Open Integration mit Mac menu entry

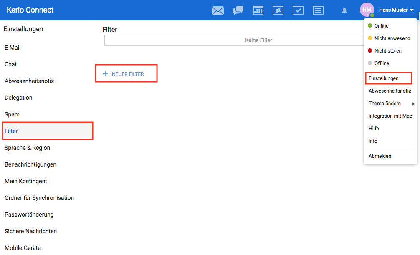pos(390,116)
